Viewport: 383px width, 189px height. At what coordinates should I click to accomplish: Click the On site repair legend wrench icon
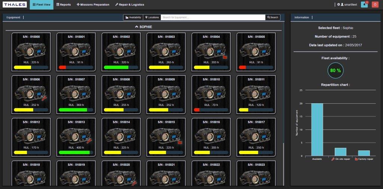tap(333, 159)
